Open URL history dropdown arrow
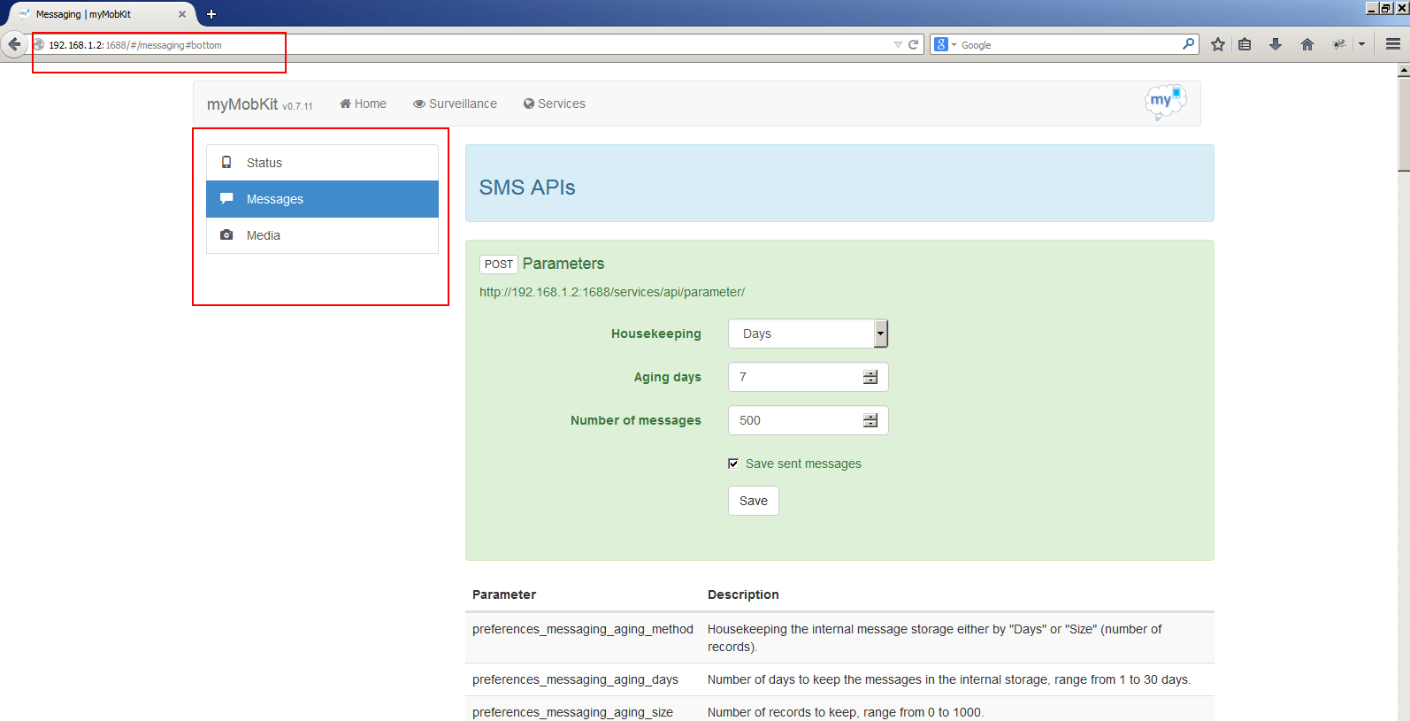 (x=898, y=44)
